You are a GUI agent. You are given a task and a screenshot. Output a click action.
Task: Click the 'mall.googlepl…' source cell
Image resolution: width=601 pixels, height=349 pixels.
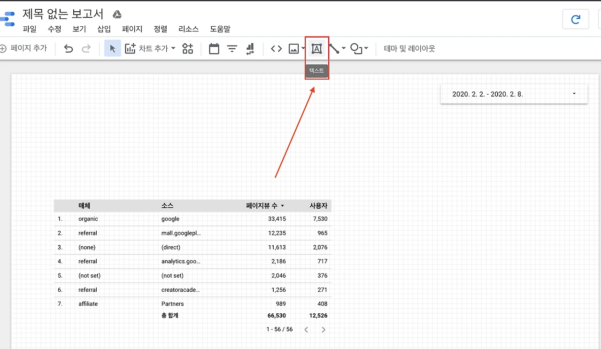coord(181,233)
